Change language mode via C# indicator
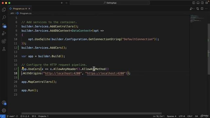 (196, 116)
